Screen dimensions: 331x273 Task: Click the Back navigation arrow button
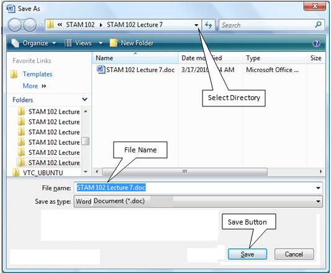pyautogui.click(x=14, y=25)
